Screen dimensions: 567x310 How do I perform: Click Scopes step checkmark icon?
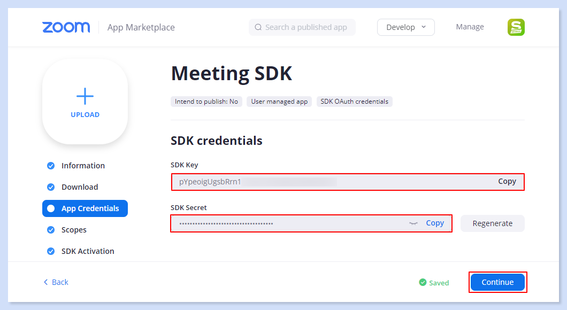(51, 230)
